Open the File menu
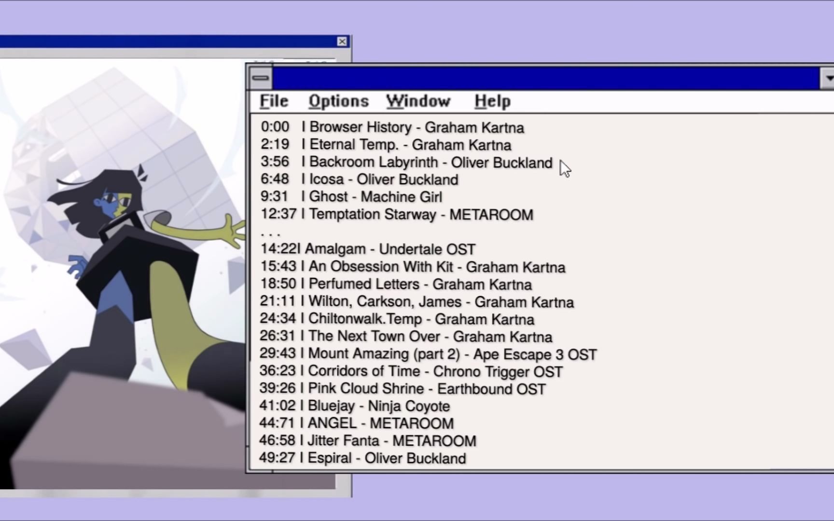The height and width of the screenshot is (521, 834). pos(274,101)
